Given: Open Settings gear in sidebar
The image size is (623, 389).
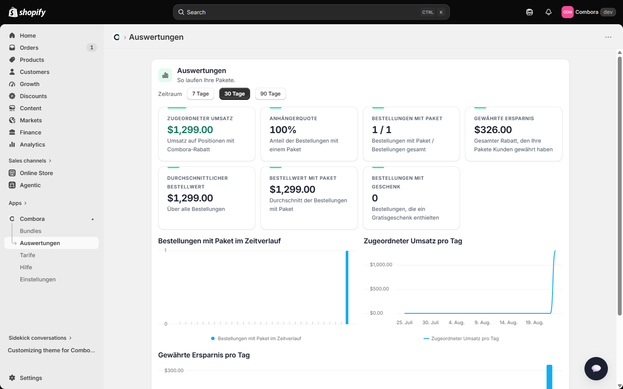Looking at the screenshot, I should click(x=12, y=378).
